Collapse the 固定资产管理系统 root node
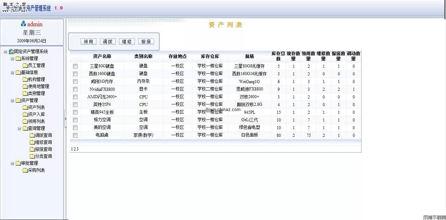Viewport: 446px width, 220px height. click(x=5, y=52)
